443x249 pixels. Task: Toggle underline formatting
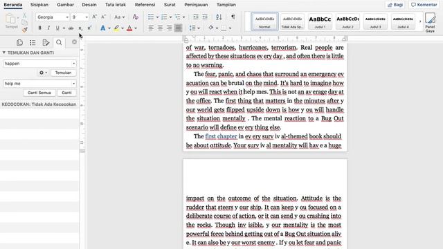pyautogui.click(x=57, y=28)
